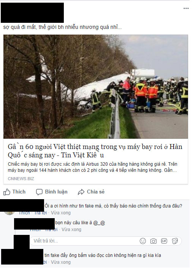The height and width of the screenshot is (271, 196).
Task: Click the Viết trả lời input field
Action: click(106, 241)
